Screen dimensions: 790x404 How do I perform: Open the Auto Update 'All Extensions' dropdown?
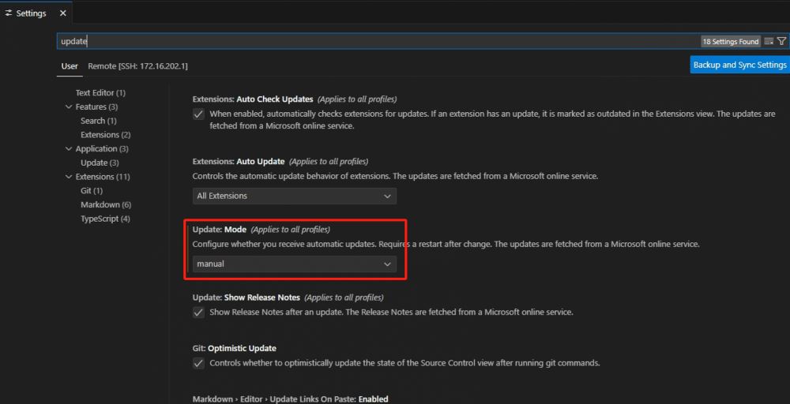coord(294,196)
